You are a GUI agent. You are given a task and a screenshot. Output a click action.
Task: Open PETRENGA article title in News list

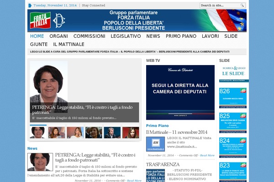click(x=95, y=157)
